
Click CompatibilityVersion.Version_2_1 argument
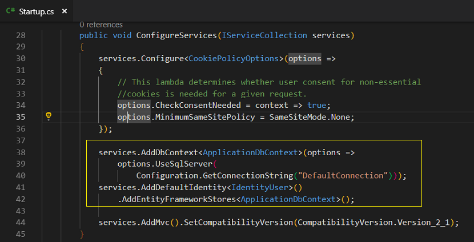tap(374, 223)
